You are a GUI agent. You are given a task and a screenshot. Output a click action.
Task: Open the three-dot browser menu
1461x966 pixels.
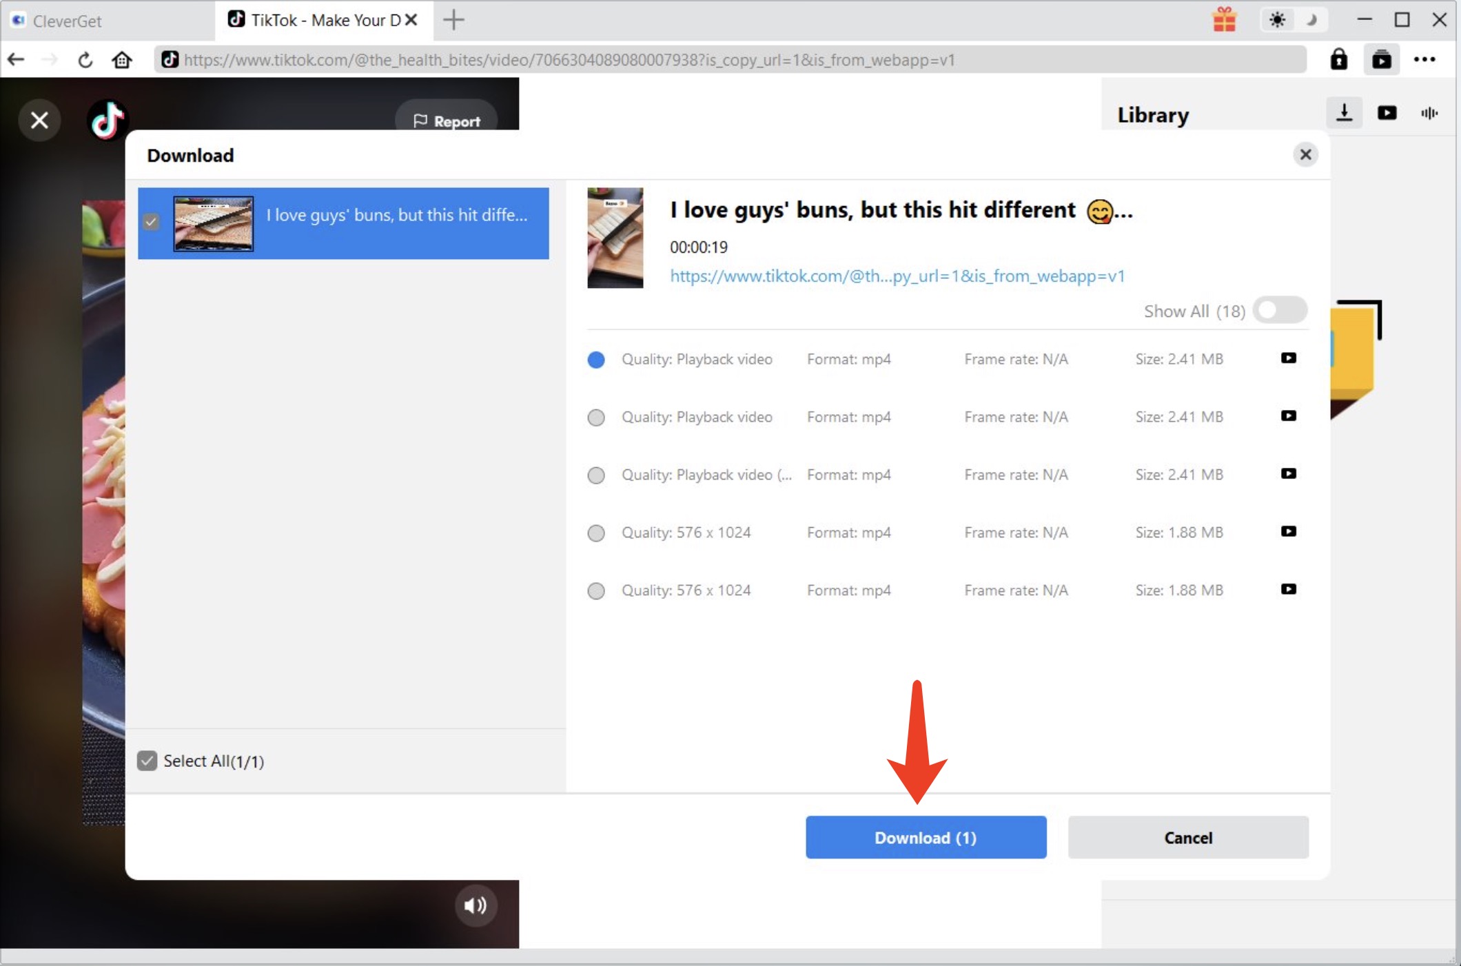[1425, 59]
